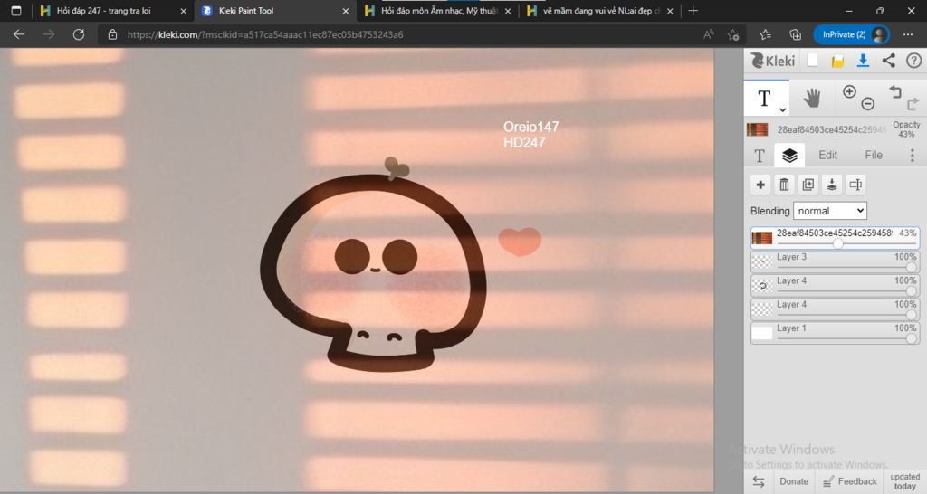
Task: Expand the tool selection arrow under Text tool
Action: pyautogui.click(x=782, y=109)
